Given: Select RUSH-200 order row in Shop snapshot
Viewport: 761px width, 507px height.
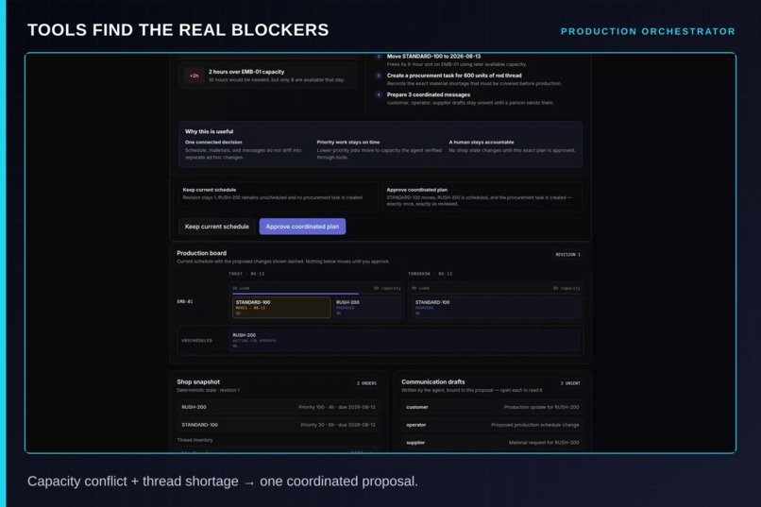Looking at the screenshot, I should (279, 407).
